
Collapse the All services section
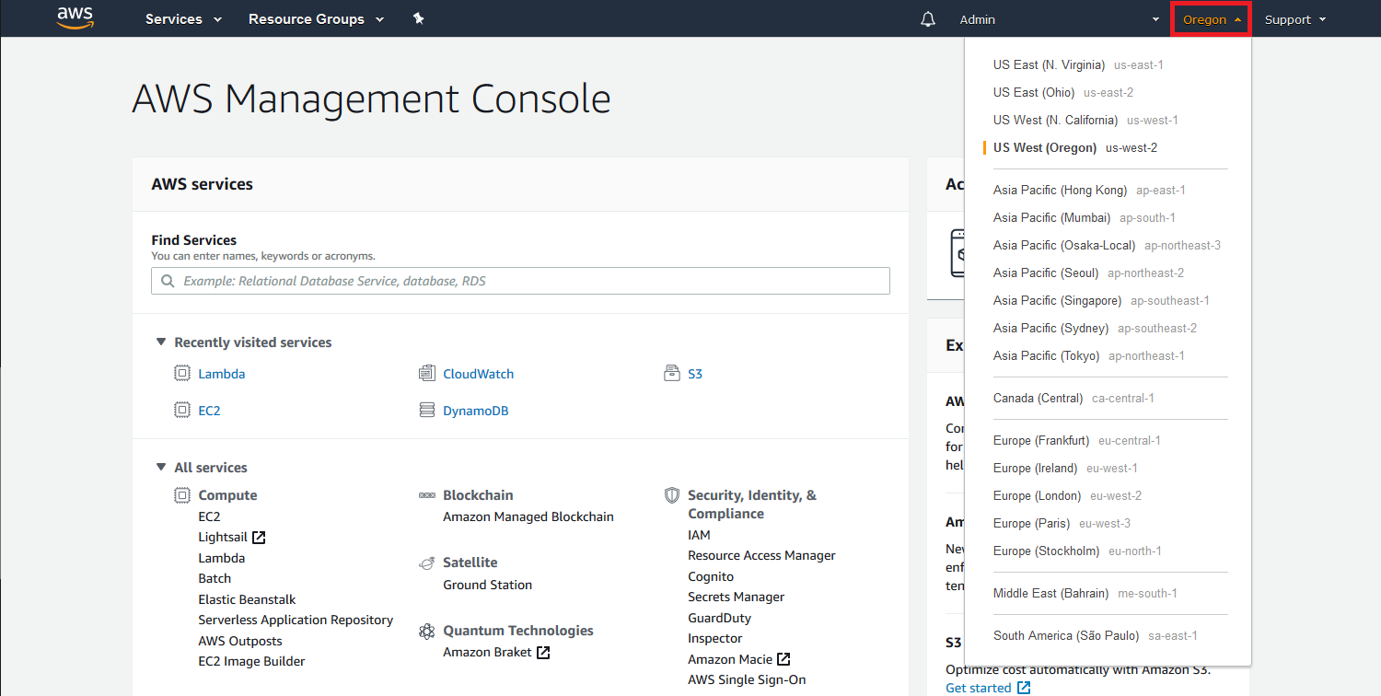coord(161,467)
